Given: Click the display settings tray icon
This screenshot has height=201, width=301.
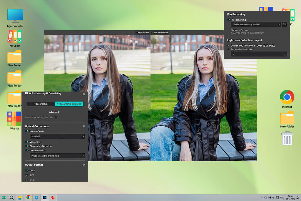Looking at the screenshot, I should pos(277,197).
